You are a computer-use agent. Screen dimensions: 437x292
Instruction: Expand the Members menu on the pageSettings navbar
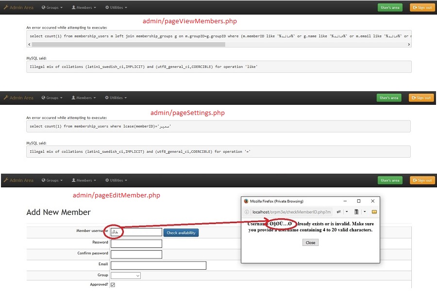84,97
